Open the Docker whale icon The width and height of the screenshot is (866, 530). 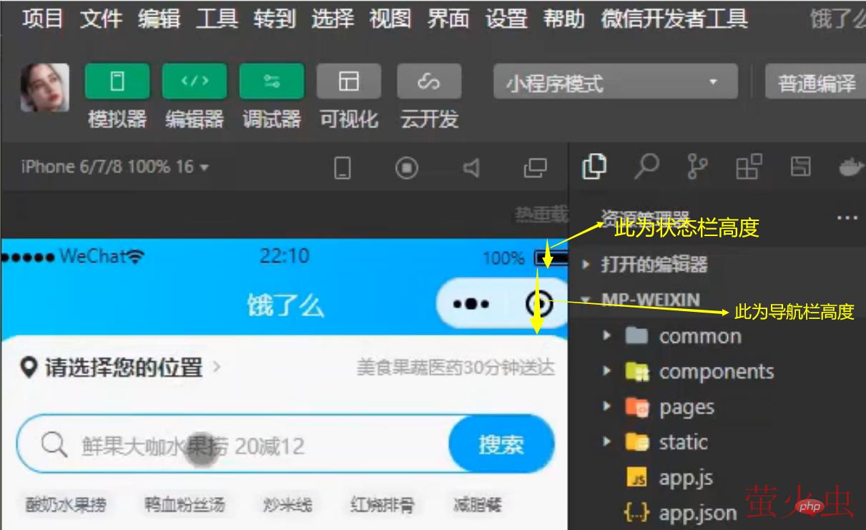[851, 167]
